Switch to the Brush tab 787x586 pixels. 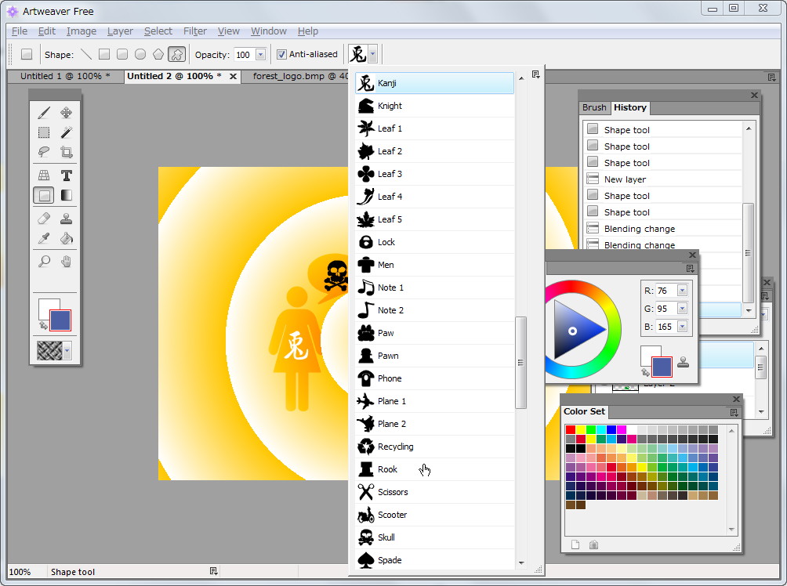[x=594, y=108]
